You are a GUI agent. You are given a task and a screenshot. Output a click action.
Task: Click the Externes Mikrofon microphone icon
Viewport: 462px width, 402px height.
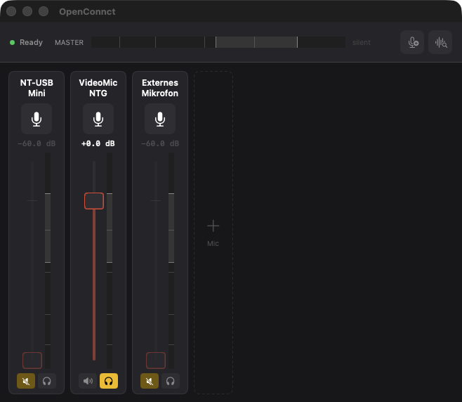(160, 119)
